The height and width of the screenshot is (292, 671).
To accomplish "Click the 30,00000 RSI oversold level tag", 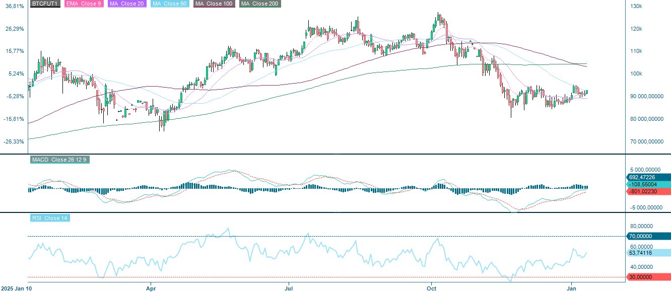I will click(x=648, y=277).
